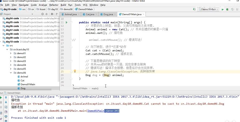240x122 pixels.
Task: Click 'Process finished with exit code 1'
Action: (38, 118)
